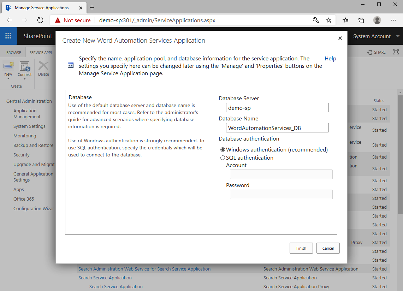
Task: Open top-level Search Service Application link
Action: point(105,278)
